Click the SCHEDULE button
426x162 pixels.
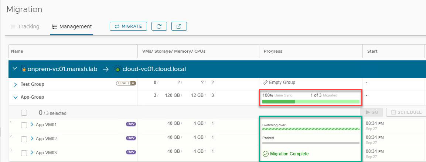406,112
